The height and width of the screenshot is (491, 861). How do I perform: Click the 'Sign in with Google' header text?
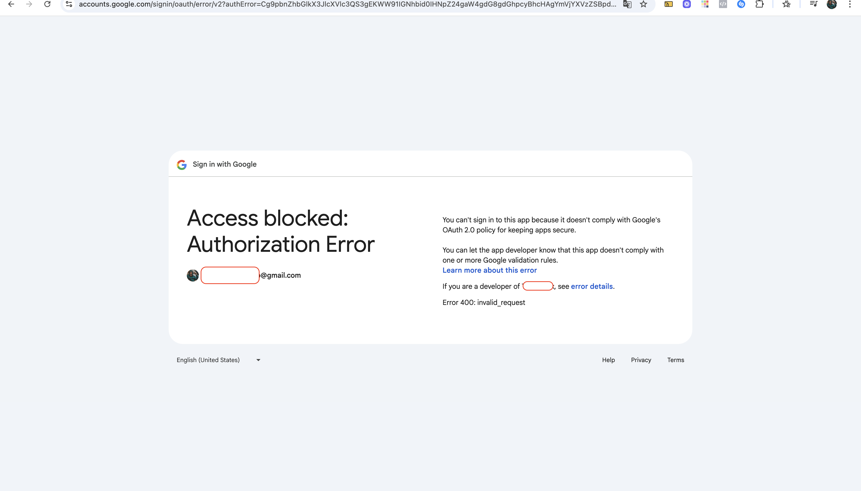pos(225,164)
